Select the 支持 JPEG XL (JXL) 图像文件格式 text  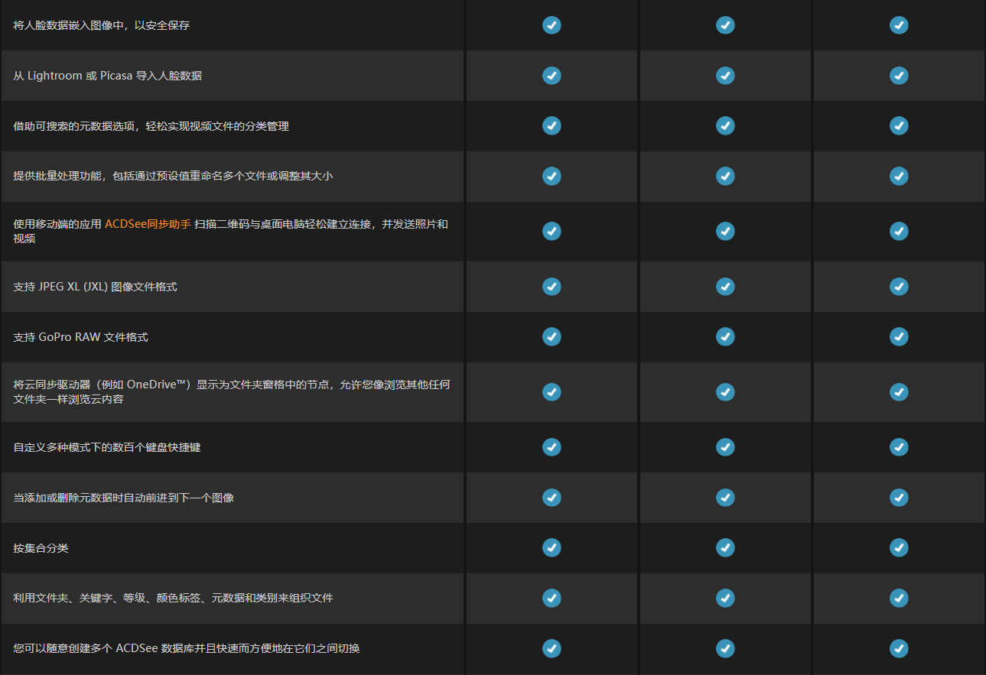pyautogui.click(x=96, y=287)
